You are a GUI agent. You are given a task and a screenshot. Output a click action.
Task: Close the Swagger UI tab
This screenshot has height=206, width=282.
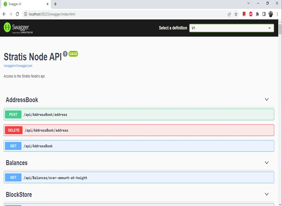coord(47,4)
